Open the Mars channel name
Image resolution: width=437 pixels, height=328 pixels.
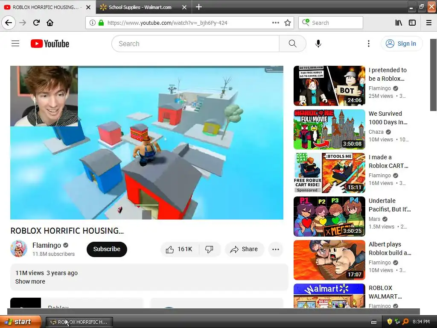coord(374,219)
